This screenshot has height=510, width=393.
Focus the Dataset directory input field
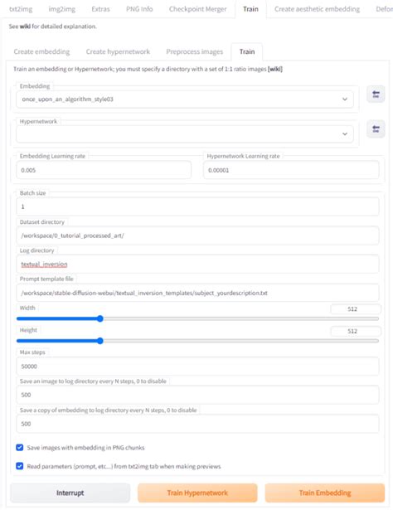click(x=197, y=236)
